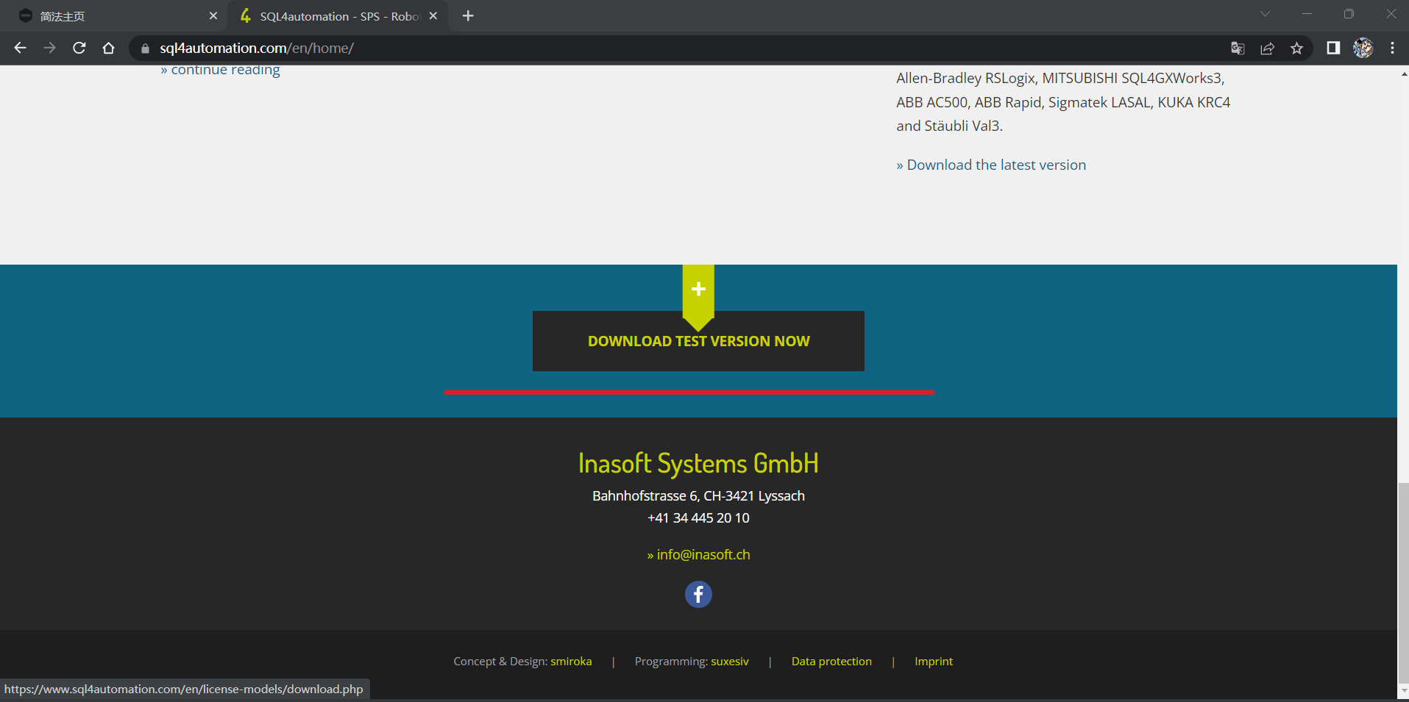
Task: Open the translate page icon
Action: coord(1238,49)
